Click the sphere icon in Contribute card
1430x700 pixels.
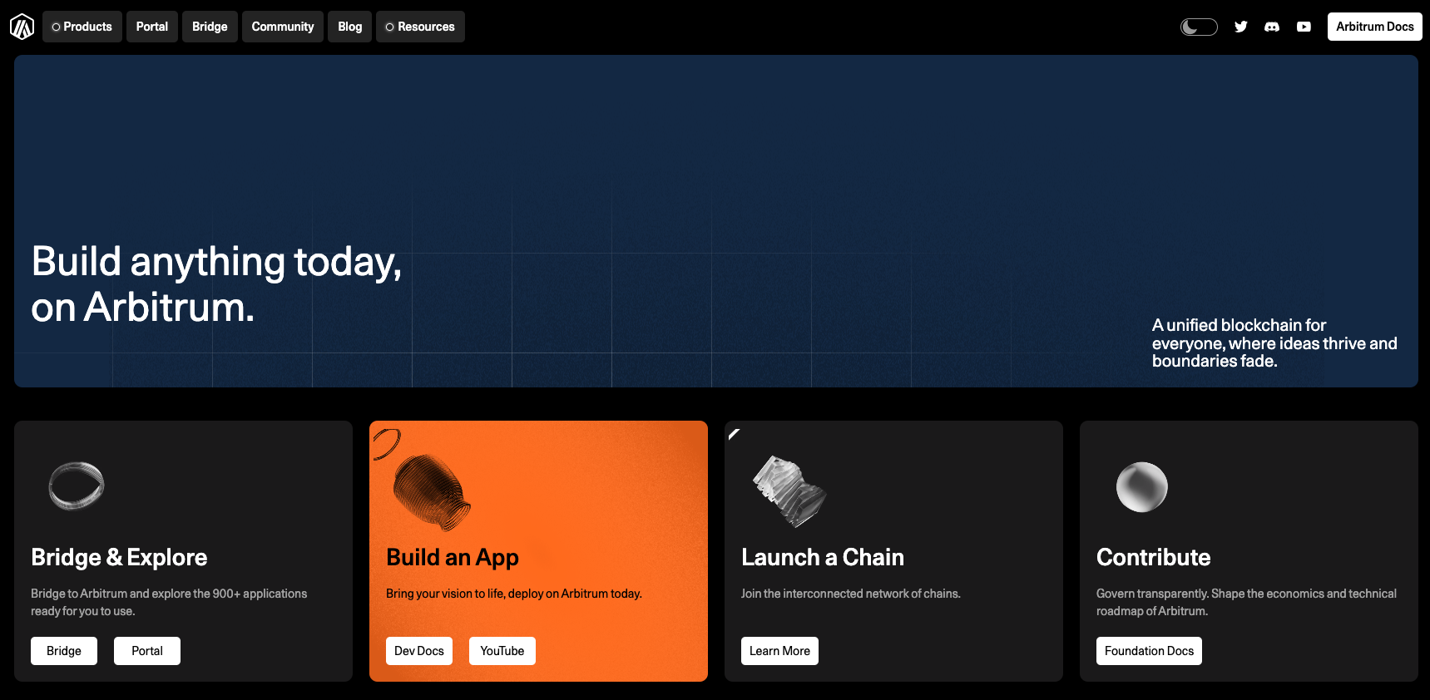point(1141,487)
